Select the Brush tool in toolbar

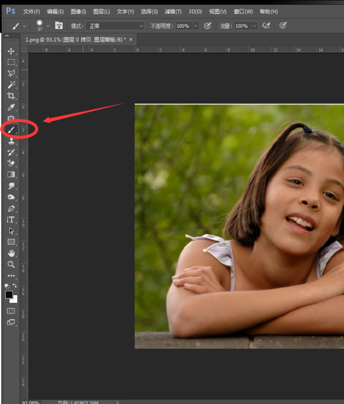point(11,129)
